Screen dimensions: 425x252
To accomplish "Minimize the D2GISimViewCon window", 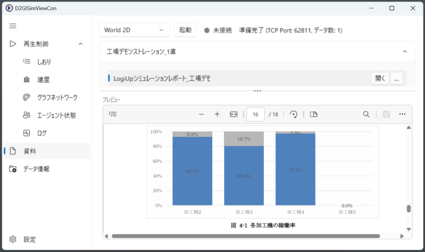I will click(x=371, y=8).
